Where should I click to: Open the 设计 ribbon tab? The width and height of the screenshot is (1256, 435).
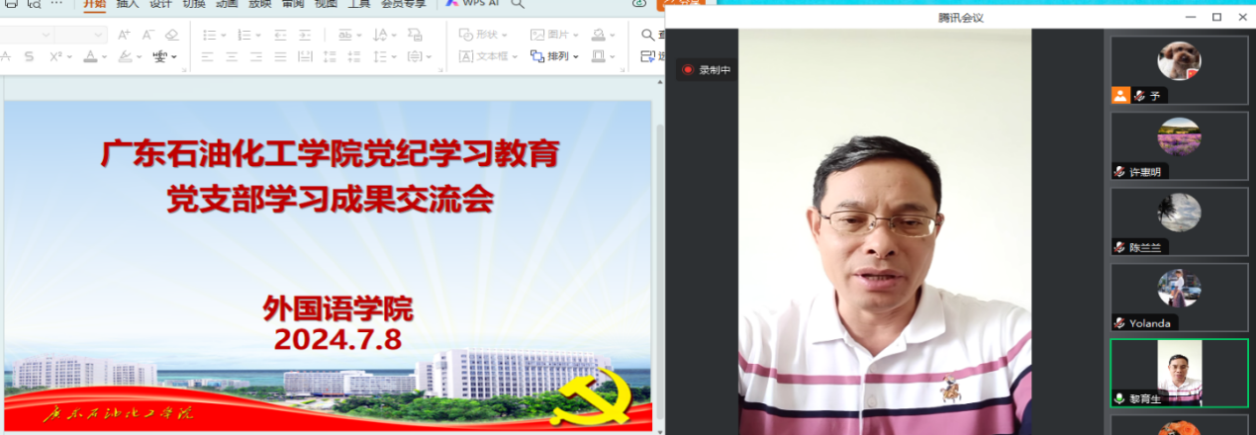tap(160, 4)
